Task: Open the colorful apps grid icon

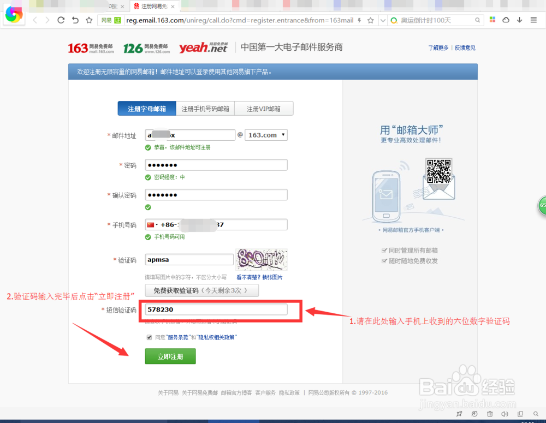Action: point(492,20)
